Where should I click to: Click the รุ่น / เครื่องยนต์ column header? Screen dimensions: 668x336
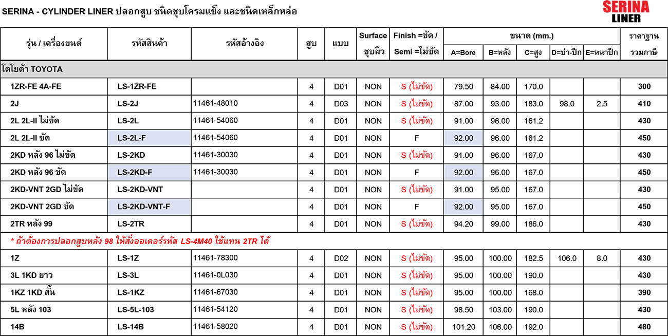point(54,43)
